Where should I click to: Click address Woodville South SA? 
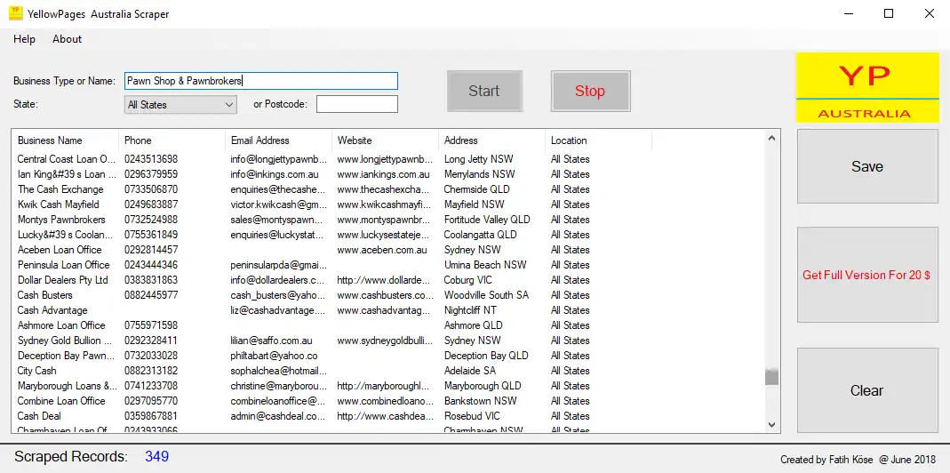pyautogui.click(x=486, y=295)
